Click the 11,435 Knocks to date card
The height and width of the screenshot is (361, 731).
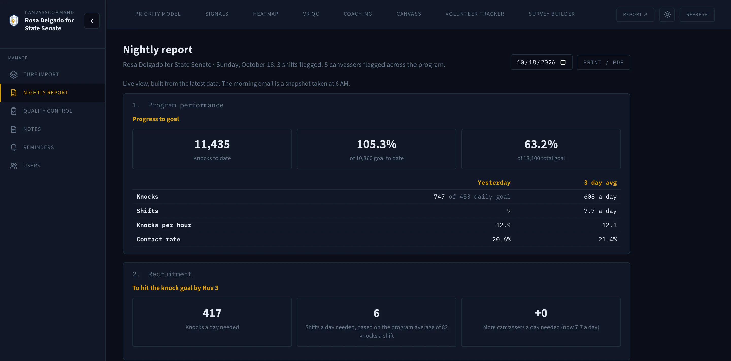tap(212, 149)
